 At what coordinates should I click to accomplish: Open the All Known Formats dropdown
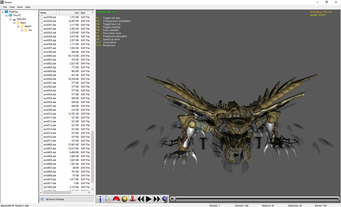click(70, 199)
